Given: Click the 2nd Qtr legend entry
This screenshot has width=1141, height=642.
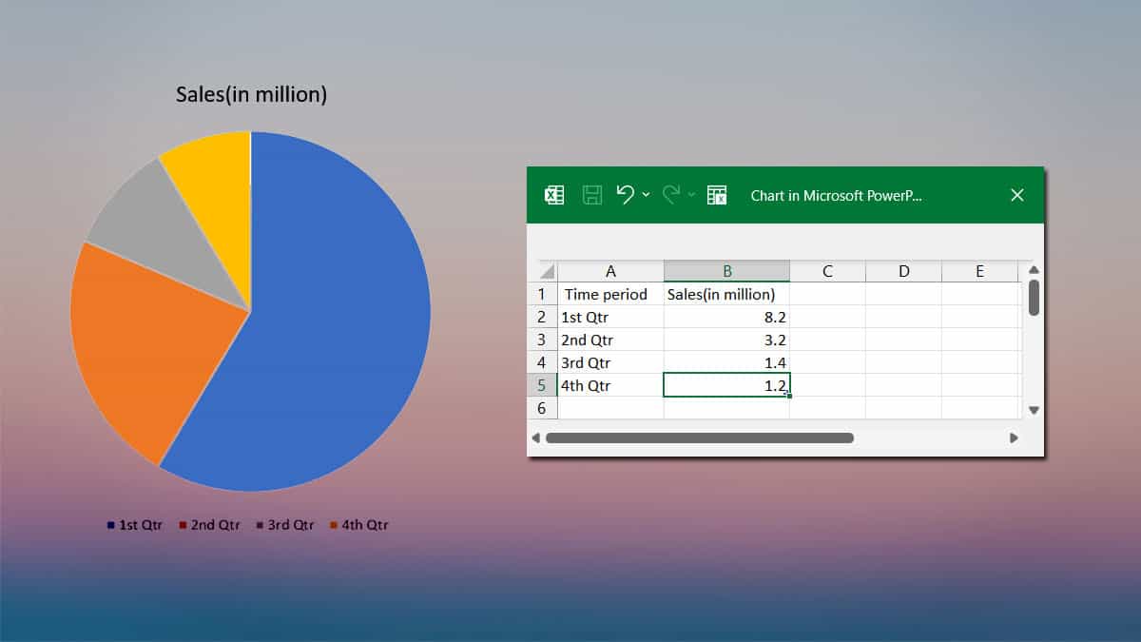Looking at the screenshot, I should [211, 524].
